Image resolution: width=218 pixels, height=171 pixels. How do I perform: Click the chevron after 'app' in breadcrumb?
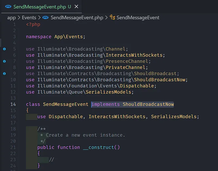19,18
